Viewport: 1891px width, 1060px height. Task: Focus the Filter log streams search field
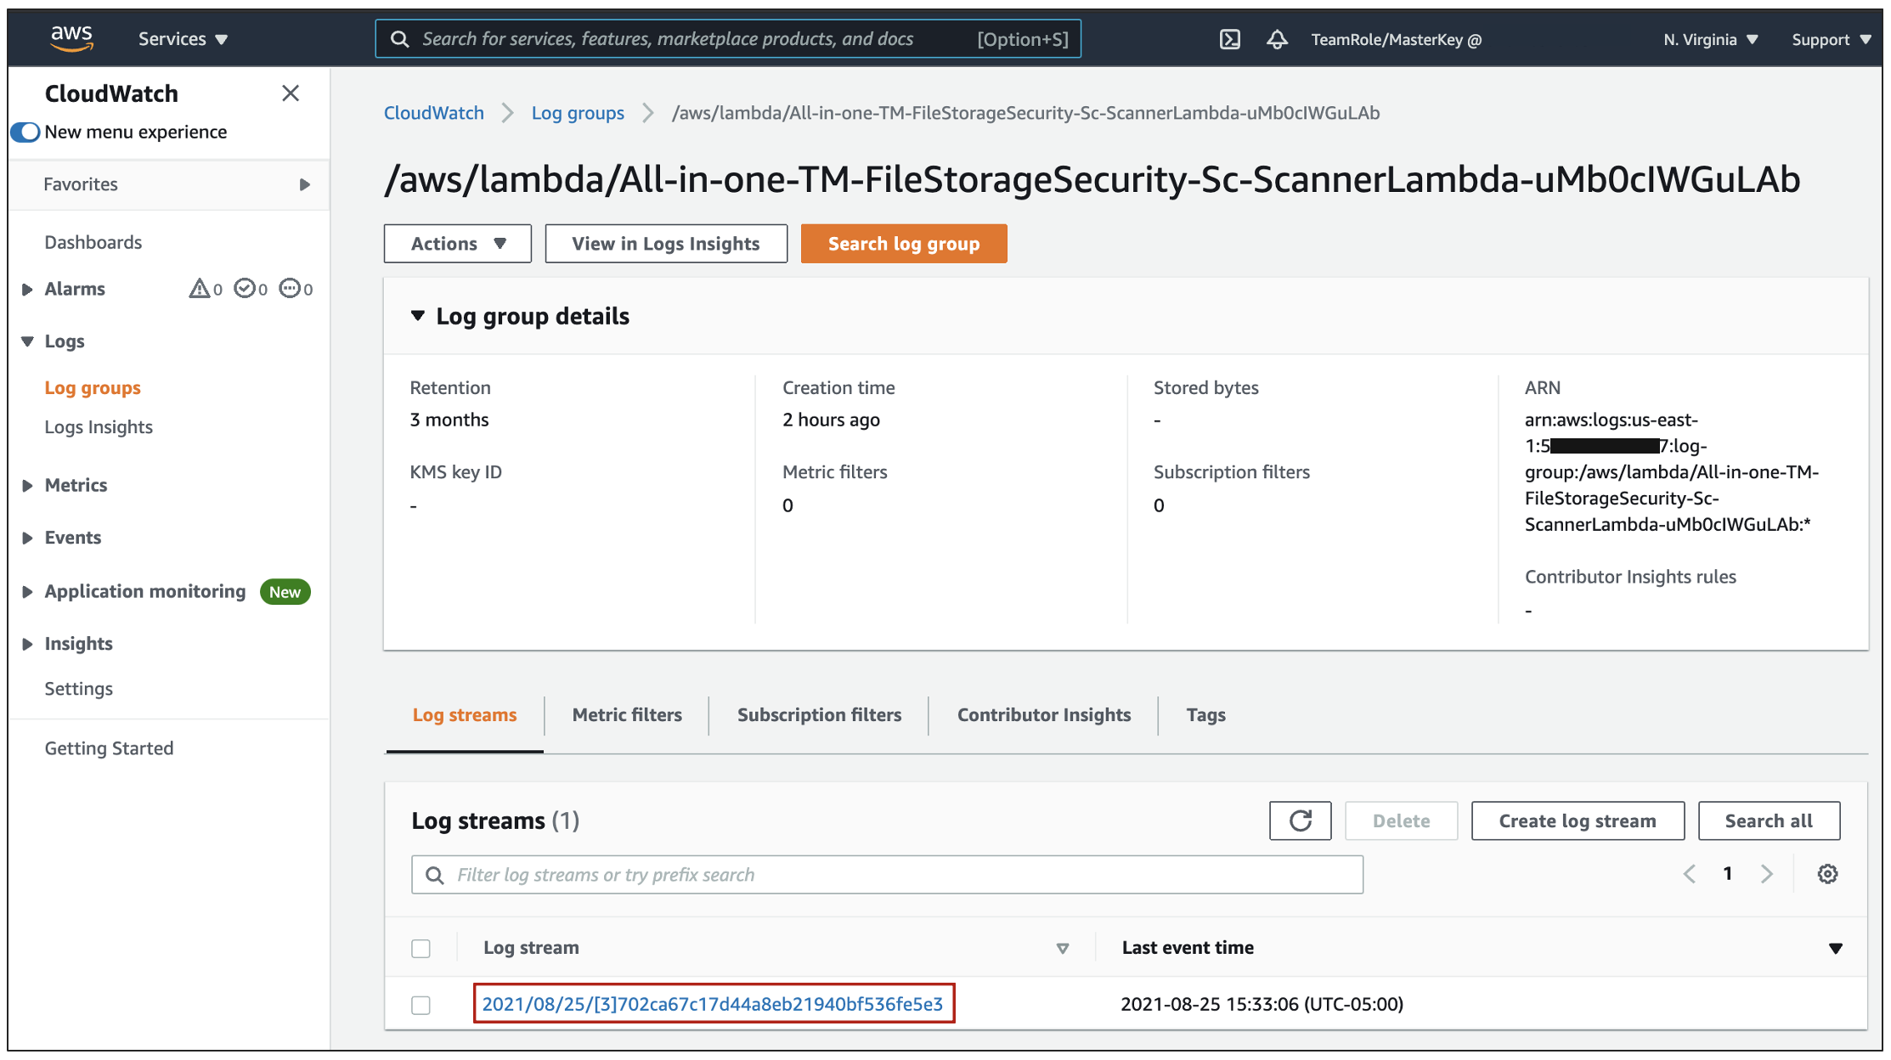tap(887, 875)
